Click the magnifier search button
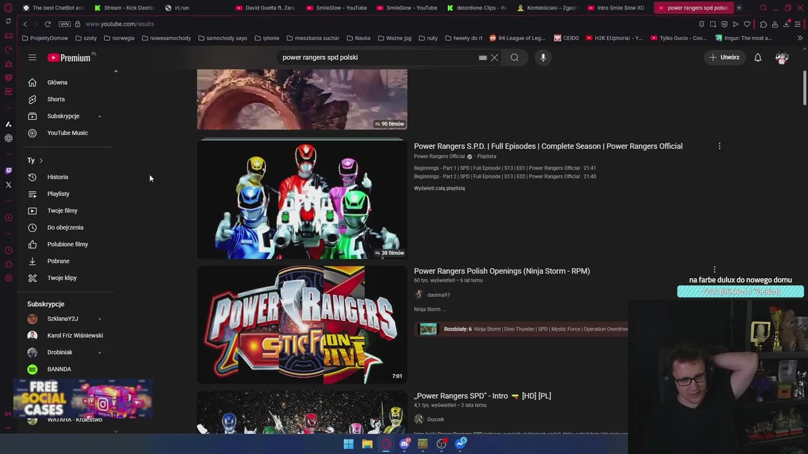The width and height of the screenshot is (808, 454). (x=514, y=57)
